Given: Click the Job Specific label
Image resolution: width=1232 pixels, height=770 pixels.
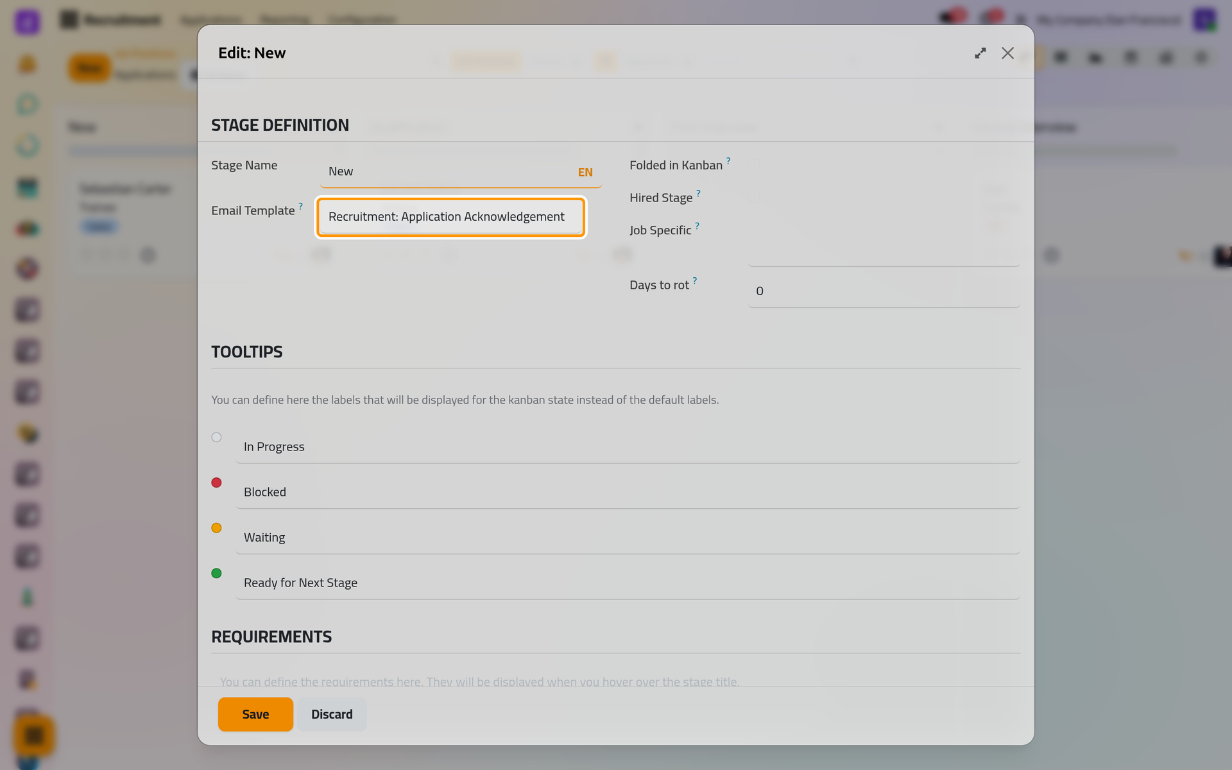Looking at the screenshot, I should coord(660,230).
